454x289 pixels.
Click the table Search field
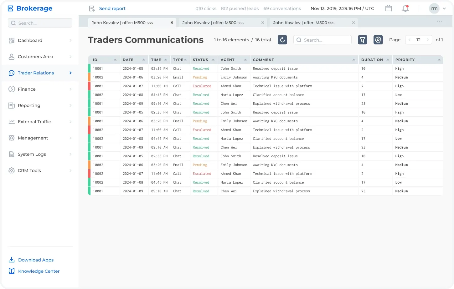pyautogui.click(x=322, y=40)
